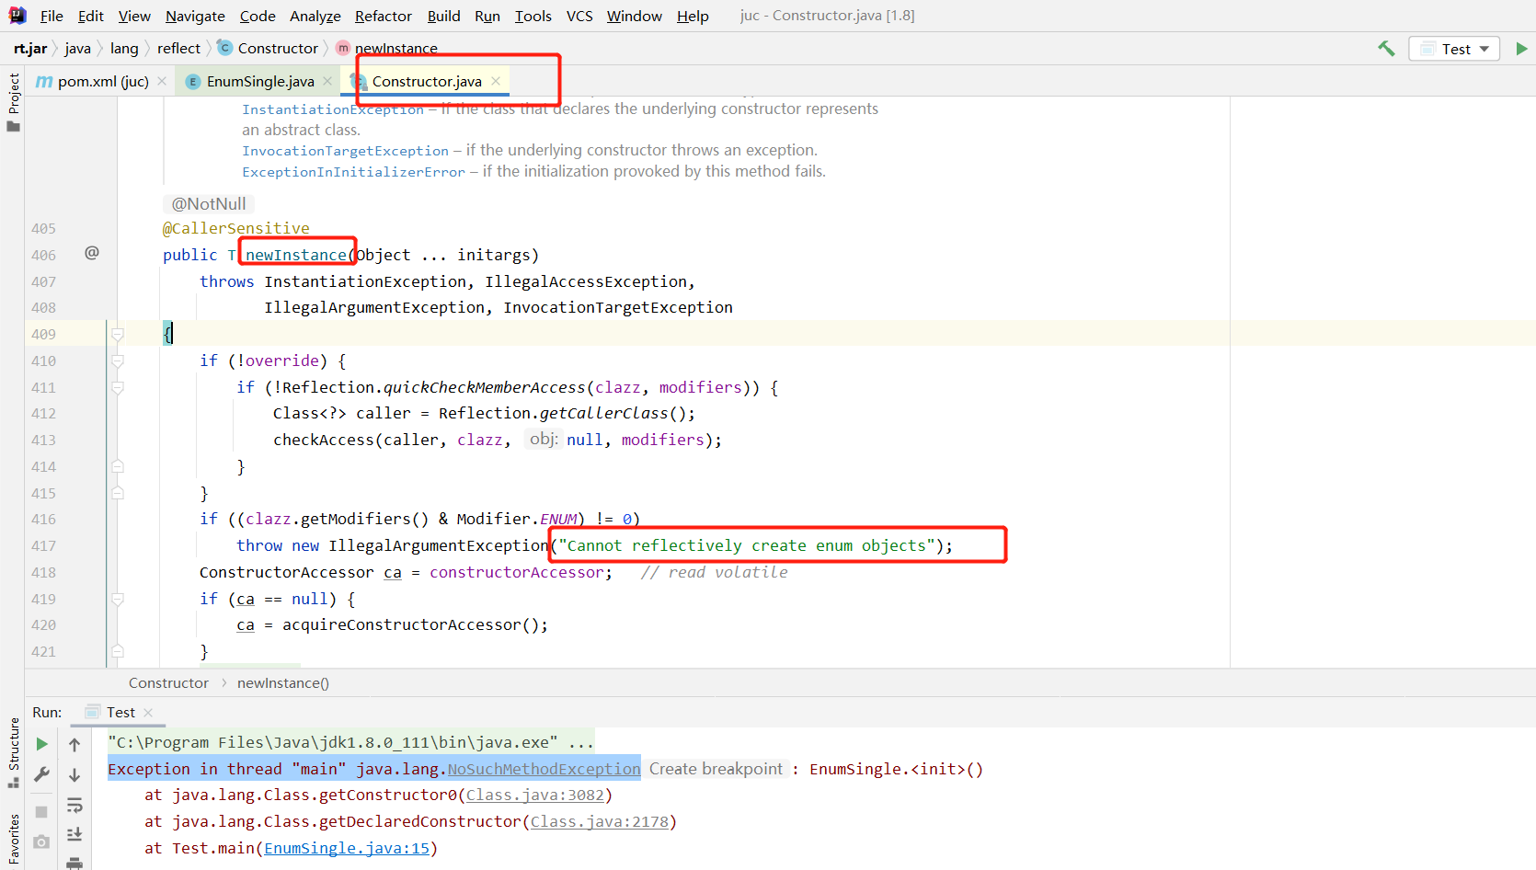Open the Window menu
1536x870 pixels.
click(x=635, y=16)
